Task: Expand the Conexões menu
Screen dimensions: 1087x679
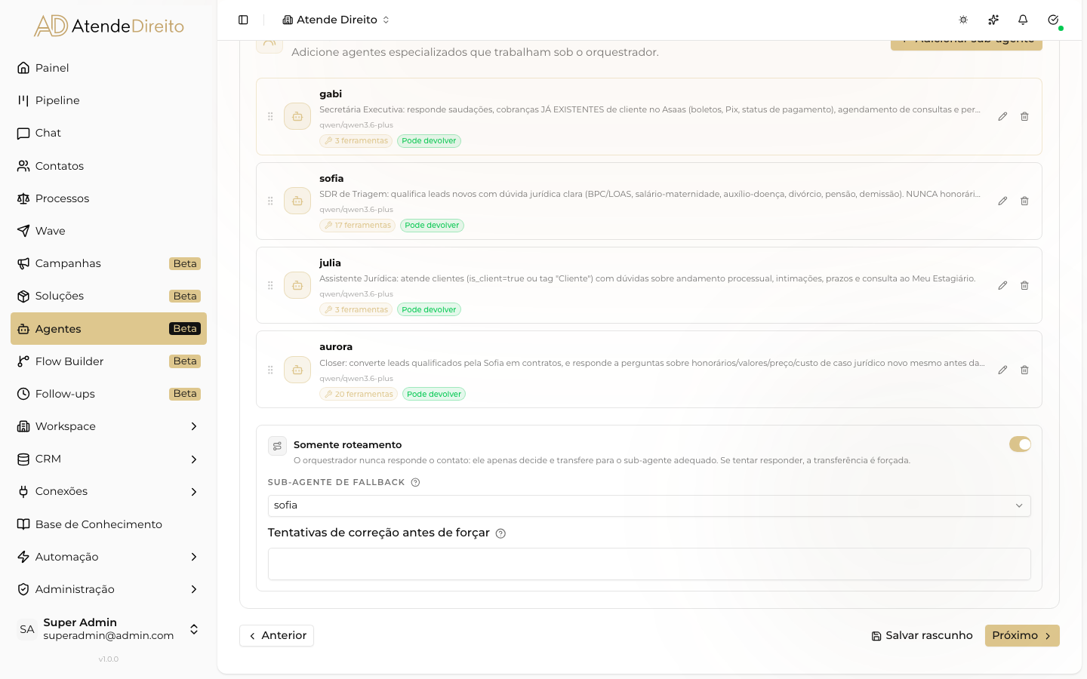Action: pos(109,491)
